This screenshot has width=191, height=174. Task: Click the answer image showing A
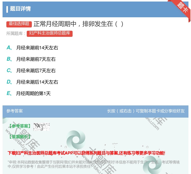pyautogui.click(x=41, y=126)
